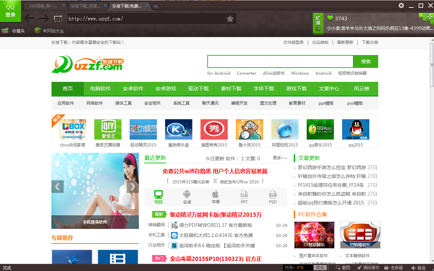434x271 pixels.
Task: Open 图片重命名软件 link
Action: pyautogui.click(x=314, y=256)
